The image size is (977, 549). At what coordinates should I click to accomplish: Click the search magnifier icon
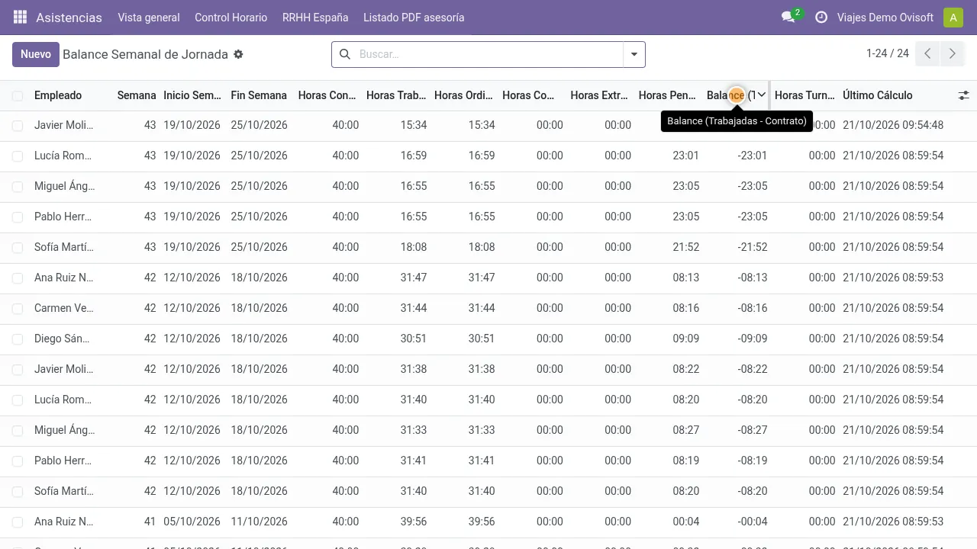(345, 54)
